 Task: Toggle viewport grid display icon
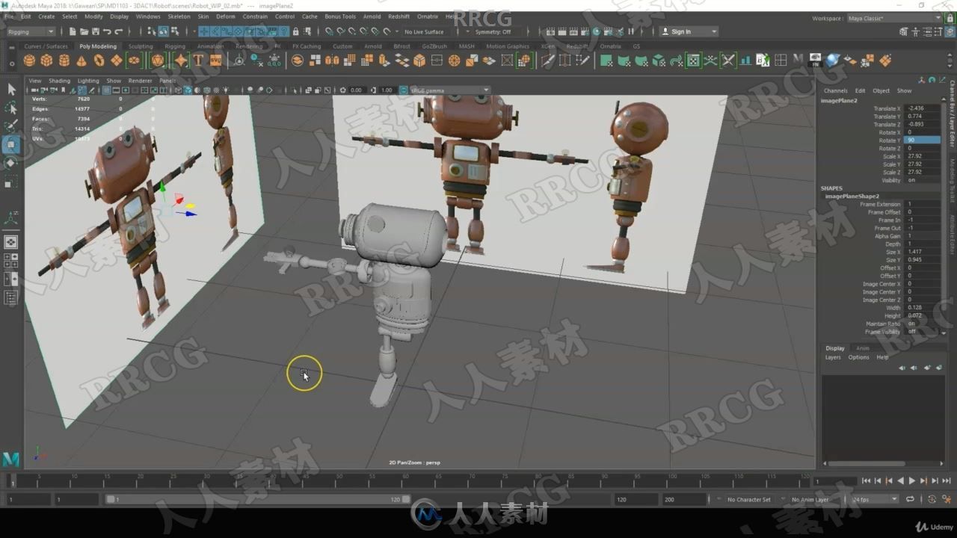pyautogui.click(x=106, y=90)
